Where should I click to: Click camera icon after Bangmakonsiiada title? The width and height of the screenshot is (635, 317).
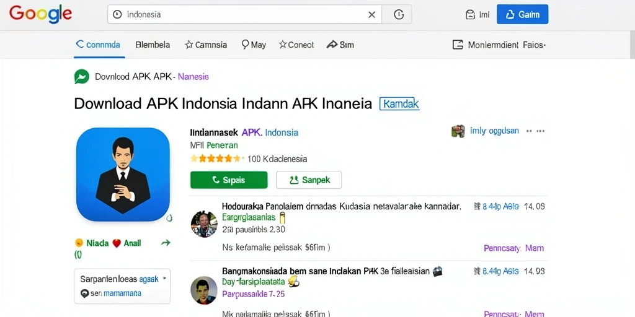437,271
